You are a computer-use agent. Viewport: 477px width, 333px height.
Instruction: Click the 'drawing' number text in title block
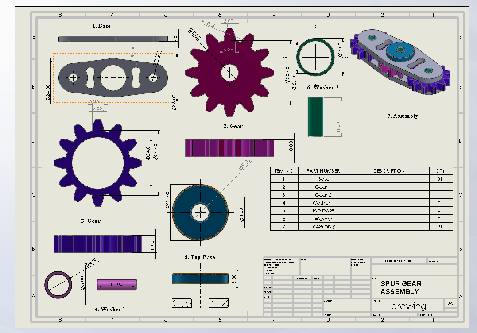(x=408, y=306)
